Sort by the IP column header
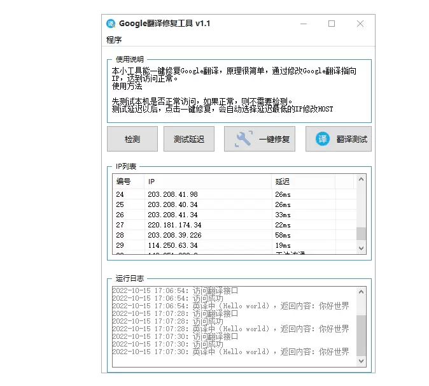The height and width of the screenshot is (386, 429). tap(208, 182)
